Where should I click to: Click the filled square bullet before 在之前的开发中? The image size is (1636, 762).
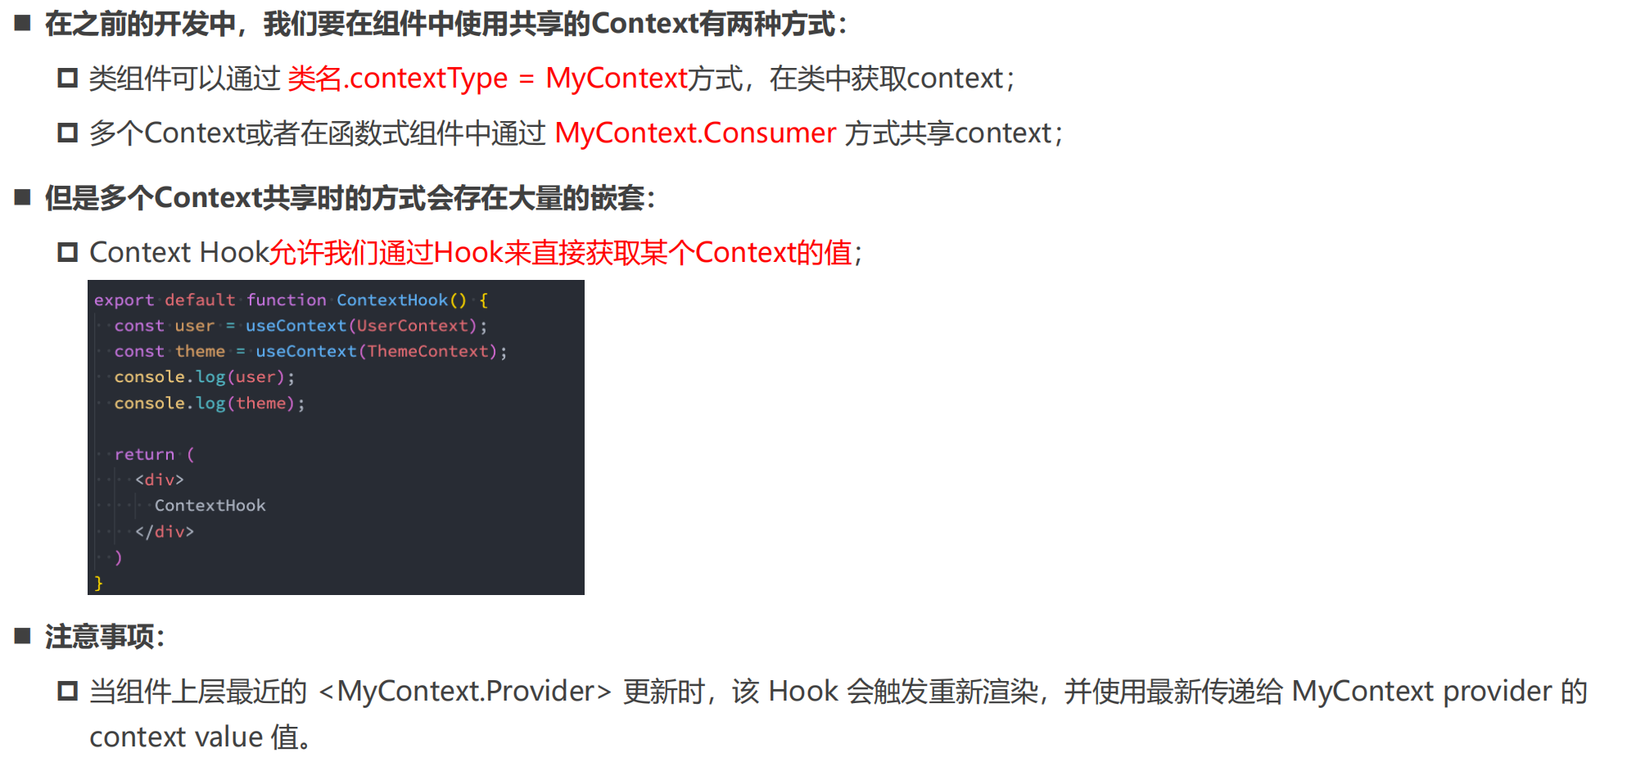[x=23, y=23]
